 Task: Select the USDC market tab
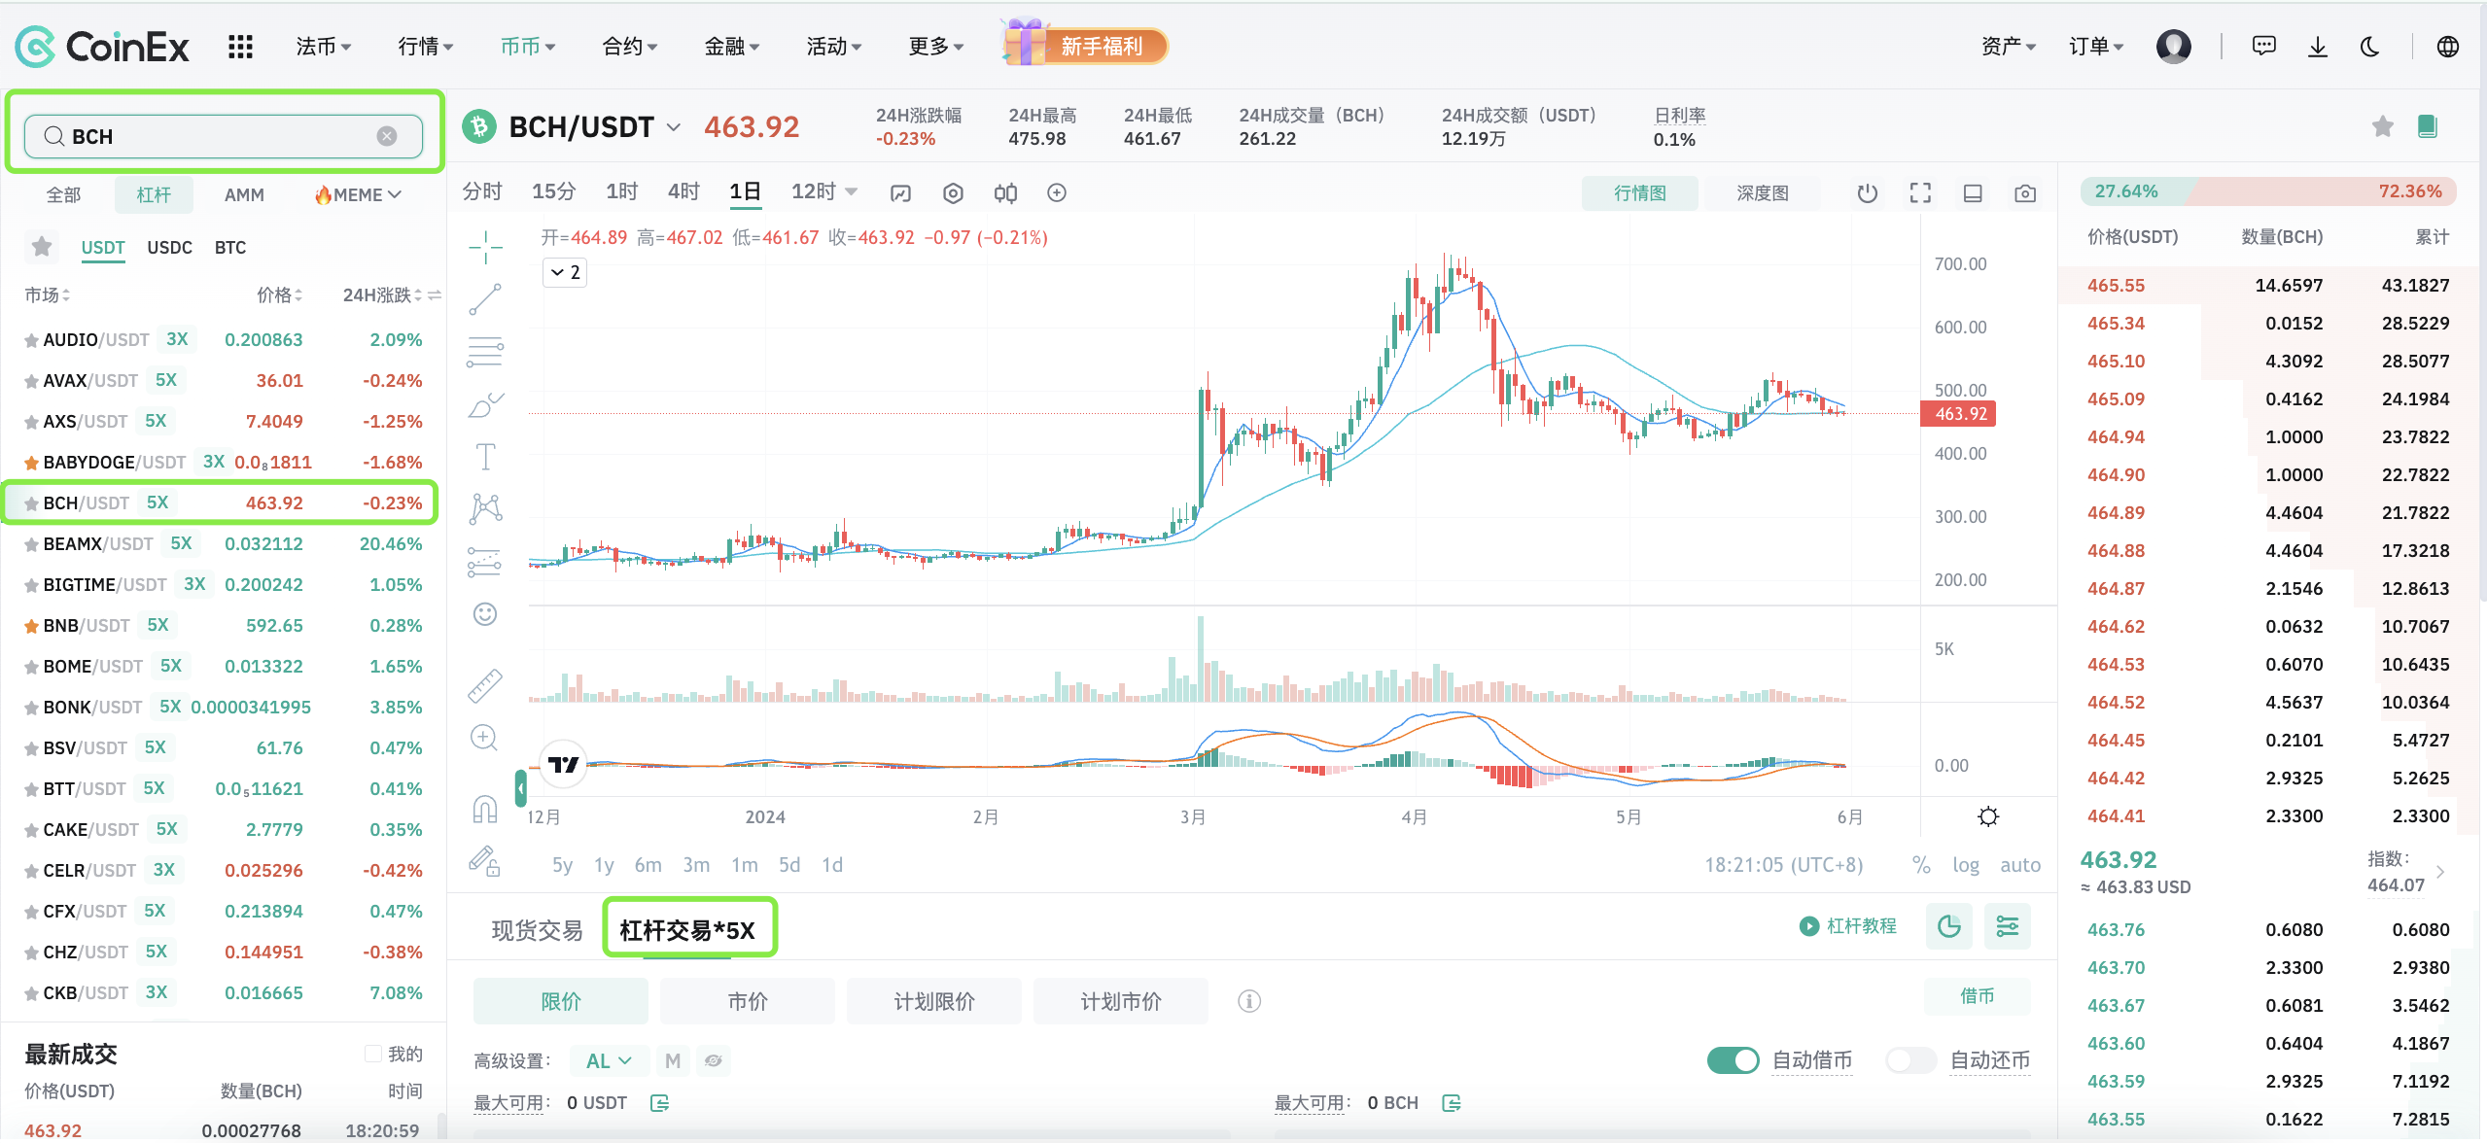(169, 248)
